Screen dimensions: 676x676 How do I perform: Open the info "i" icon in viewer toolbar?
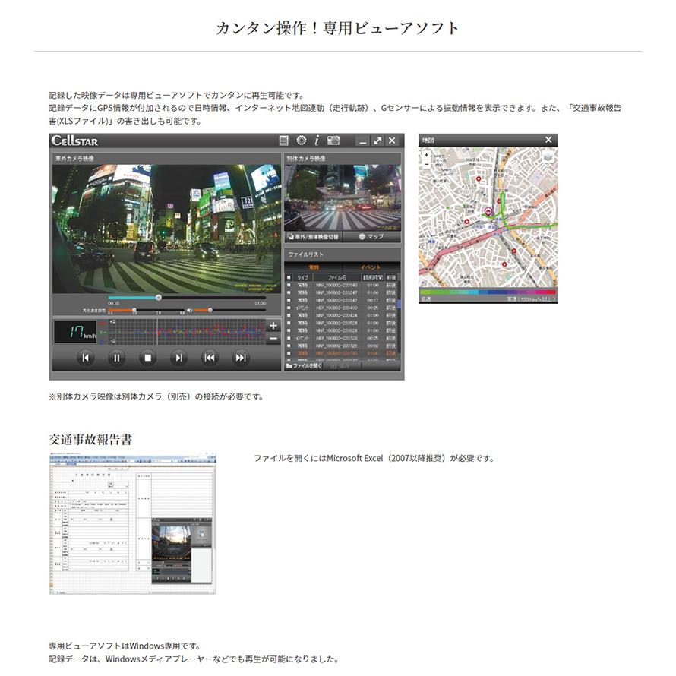[317, 141]
